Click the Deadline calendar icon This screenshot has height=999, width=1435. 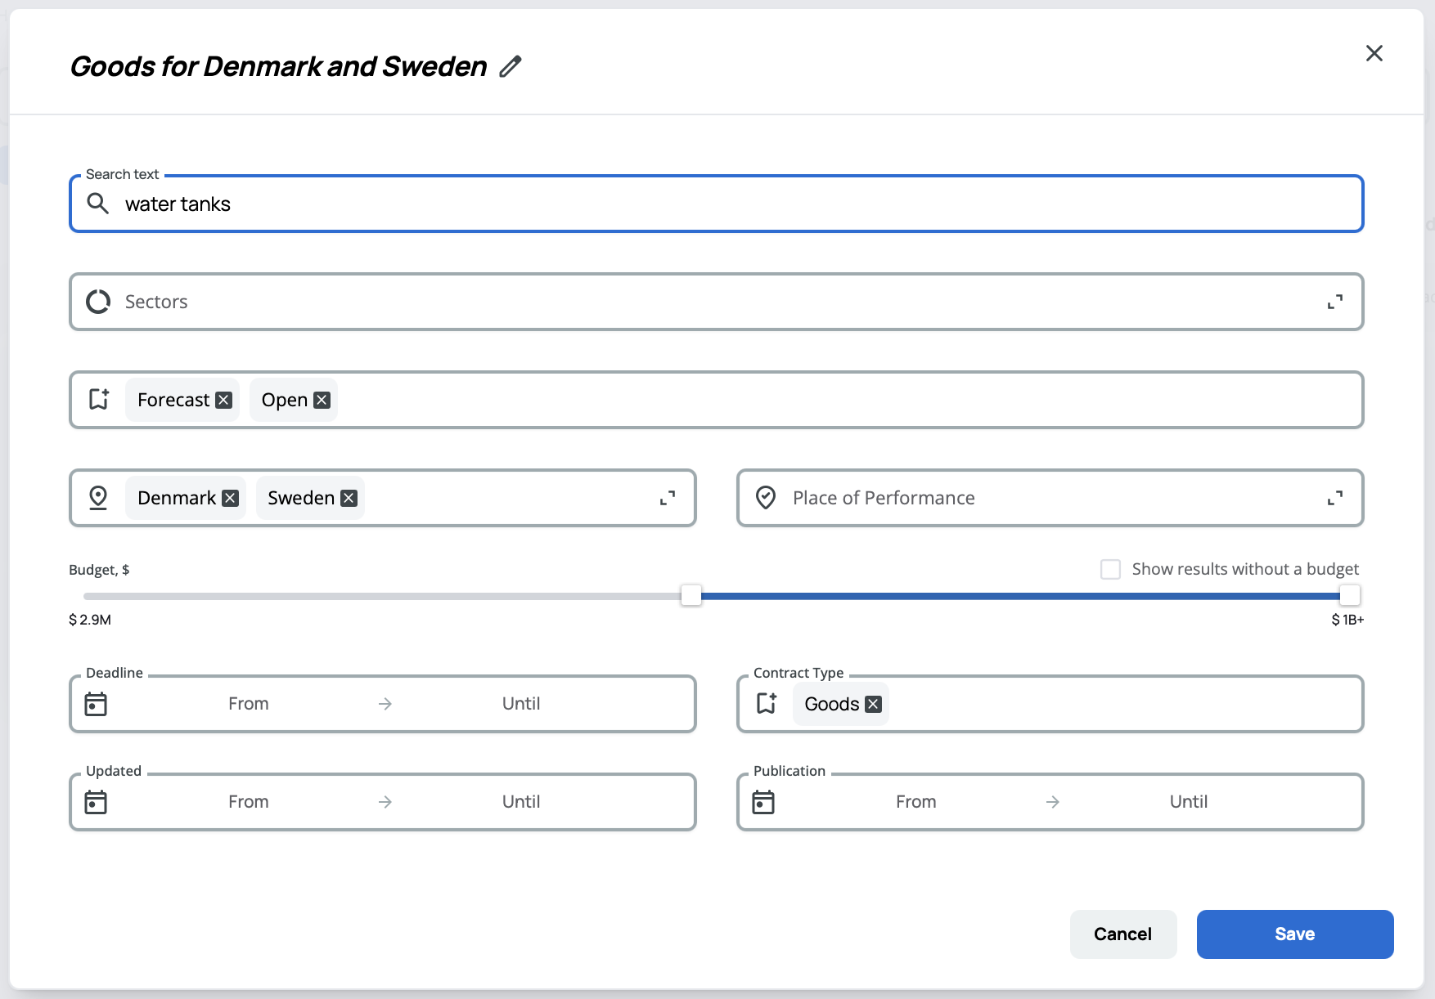point(96,704)
